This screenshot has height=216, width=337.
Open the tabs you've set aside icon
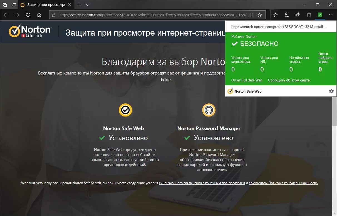coord(5,5)
